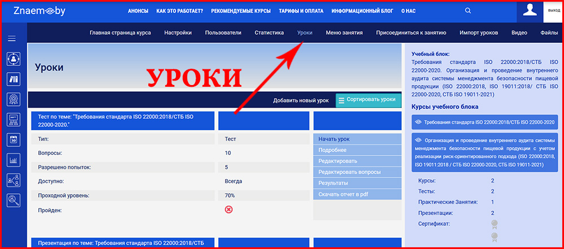Click Скачать отчет в pdf
Image resolution: width=564 pixels, height=249 pixels.
click(342, 194)
